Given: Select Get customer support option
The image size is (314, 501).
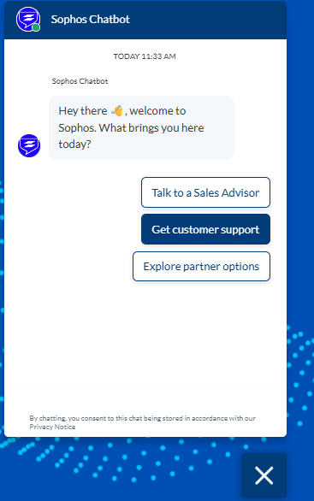Looking at the screenshot, I should pyautogui.click(x=205, y=229).
